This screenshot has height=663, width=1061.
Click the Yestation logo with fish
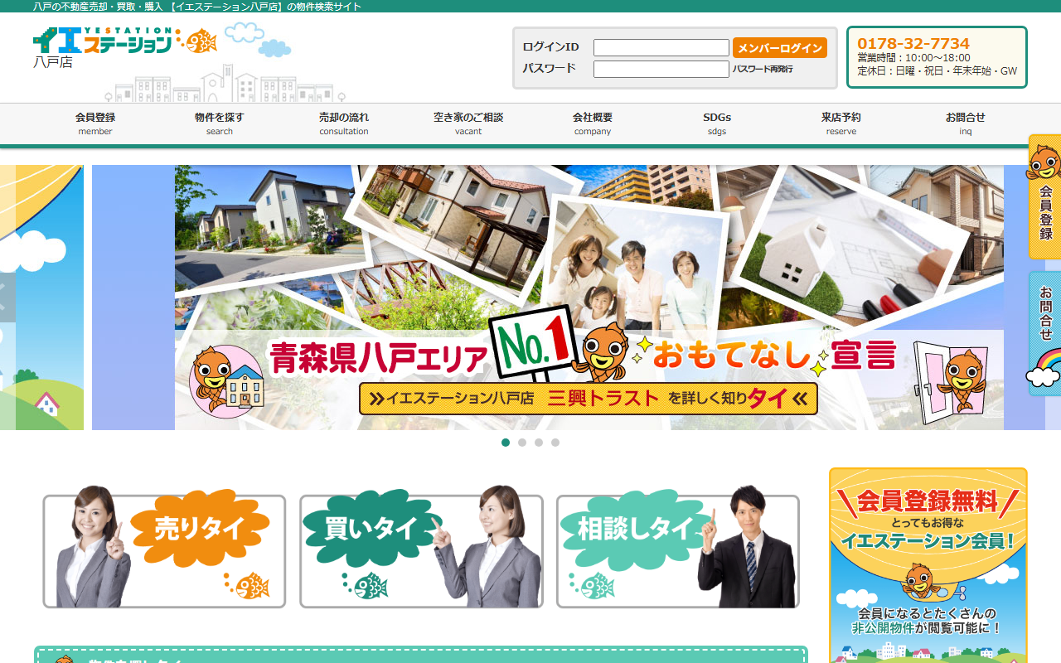[125, 41]
